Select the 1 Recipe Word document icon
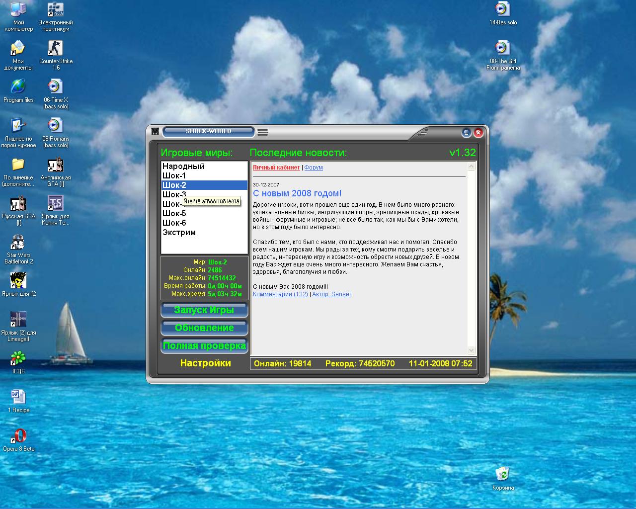Viewport: 636px width, 509px height. coord(18,397)
